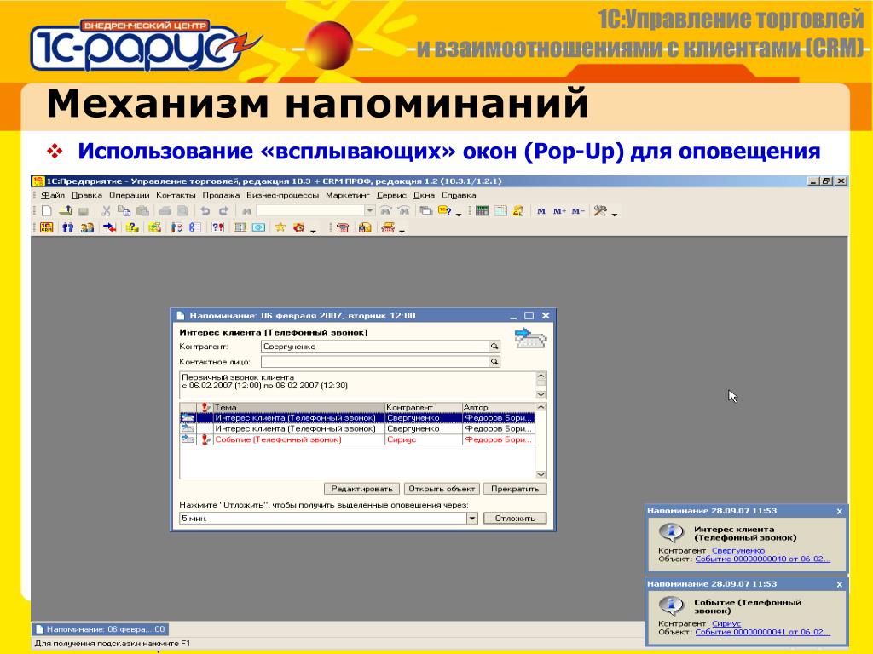The width and height of the screenshot is (873, 654).
Task: Open the Бизнес-процессы menu
Action: (x=283, y=195)
